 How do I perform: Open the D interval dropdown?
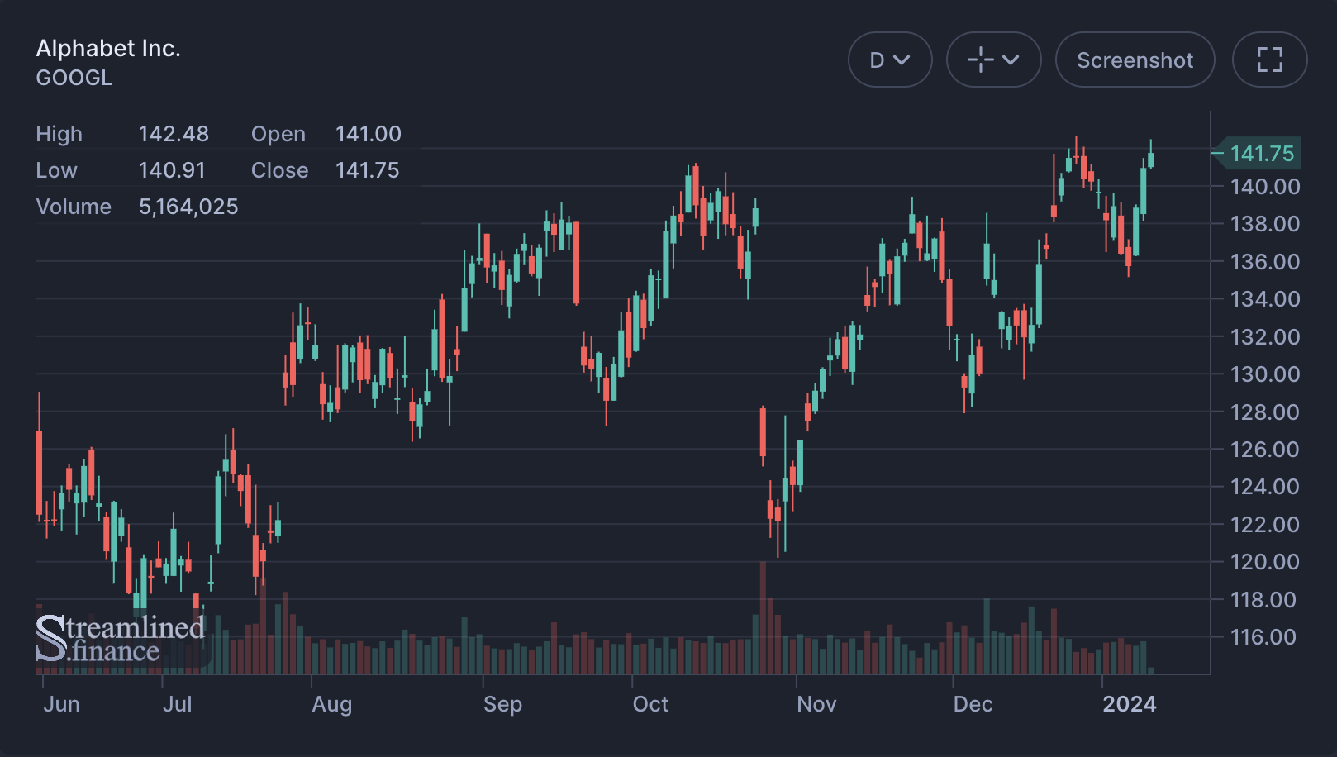[890, 60]
